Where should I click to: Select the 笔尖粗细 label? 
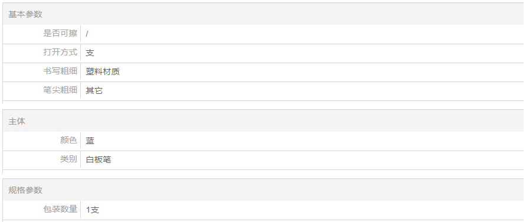pos(60,90)
